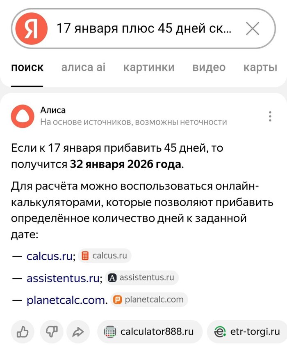Rate the Alisa answer positively
The width and height of the screenshot is (287, 353).
pos(22,332)
